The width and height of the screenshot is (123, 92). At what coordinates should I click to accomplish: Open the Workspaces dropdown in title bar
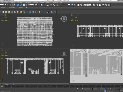tap(7, 1)
